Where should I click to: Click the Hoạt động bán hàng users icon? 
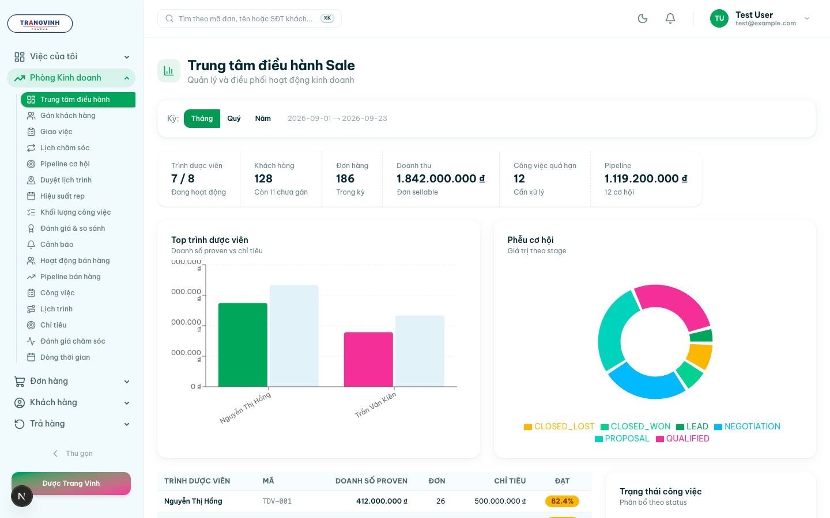[31, 261]
